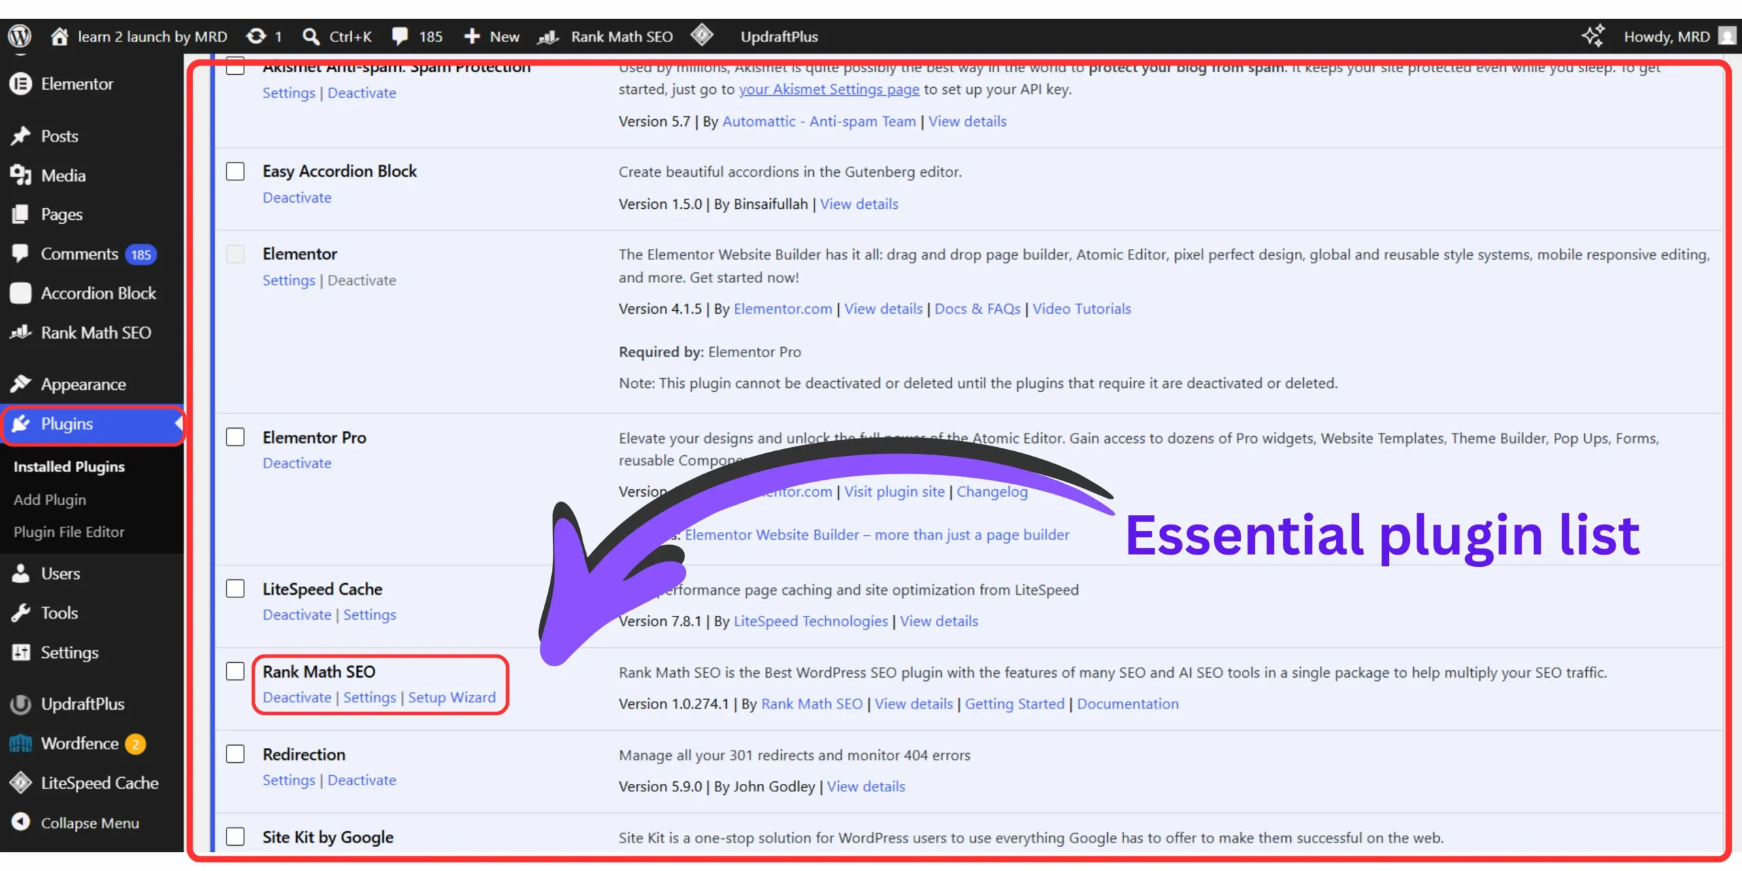
Task: Click the Collapse Menu arrow icon
Action: pyautogui.click(x=20, y=822)
